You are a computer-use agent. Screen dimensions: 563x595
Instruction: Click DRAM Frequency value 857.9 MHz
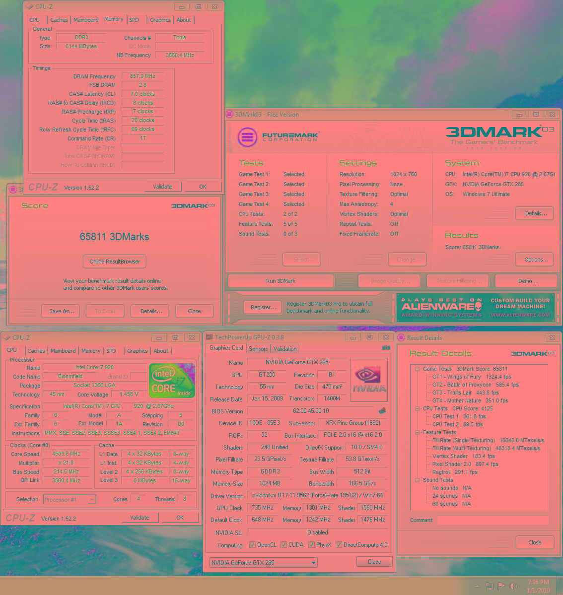click(142, 76)
